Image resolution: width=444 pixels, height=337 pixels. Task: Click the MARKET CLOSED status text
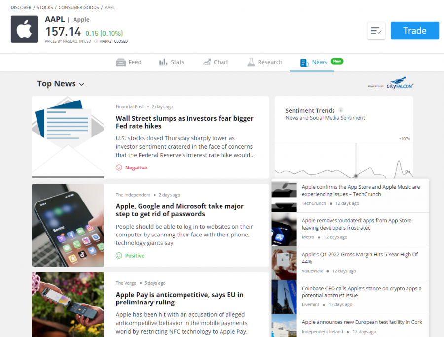(113, 41)
